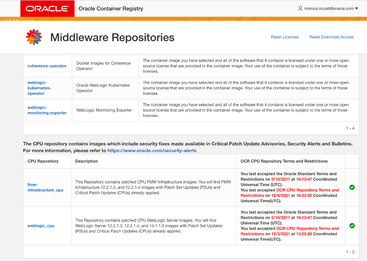Click OCR CPU Repository Terms column header

(x=284, y=161)
